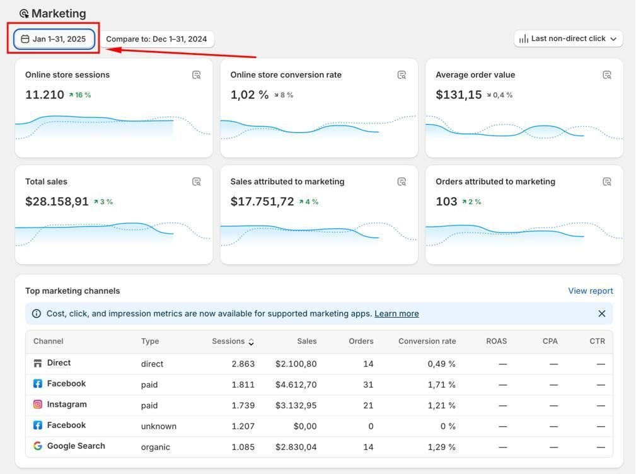Click the organic type cell
This screenshot has height=474, width=636.
pos(155,447)
